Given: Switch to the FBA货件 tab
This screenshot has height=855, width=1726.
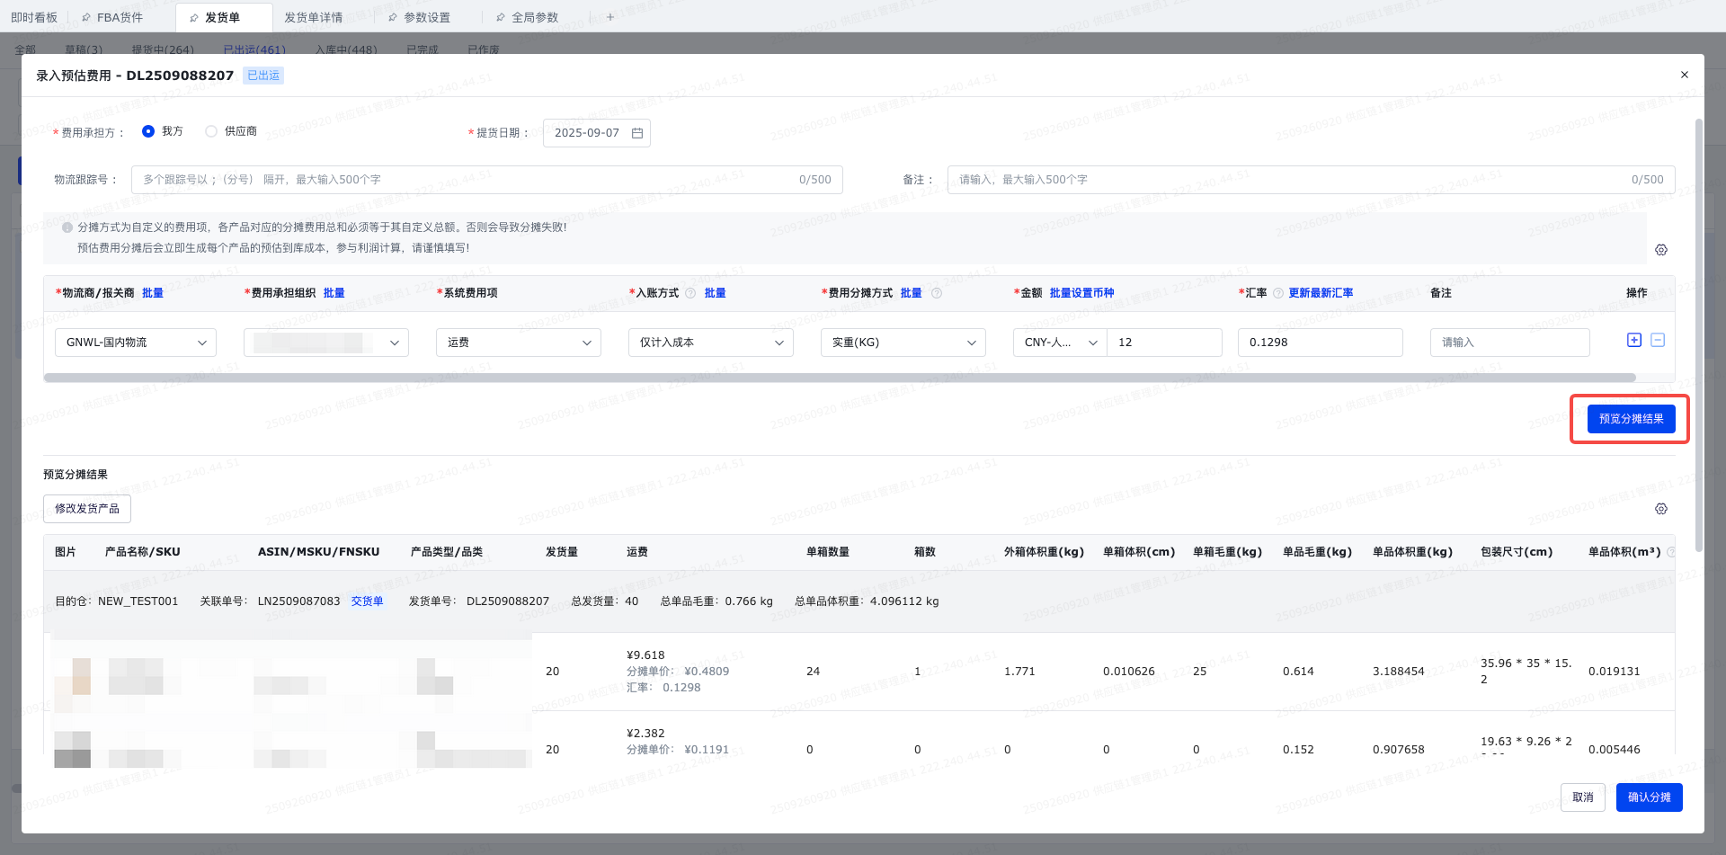Looking at the screenshot, I should pos(120,17).
